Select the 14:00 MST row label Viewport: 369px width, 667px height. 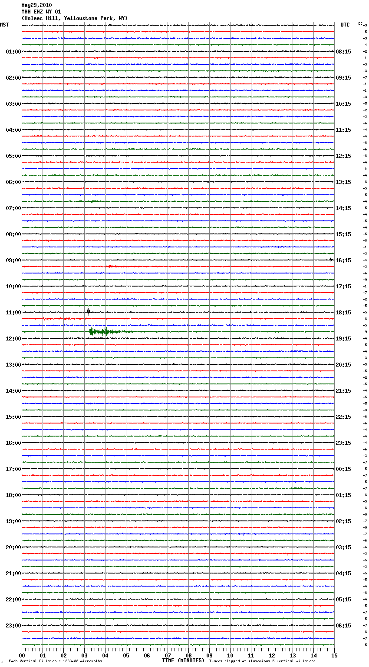tap(13, 391)
